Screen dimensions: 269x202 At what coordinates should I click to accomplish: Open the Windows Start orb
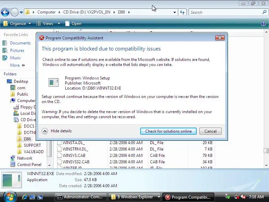coord(10,197)
